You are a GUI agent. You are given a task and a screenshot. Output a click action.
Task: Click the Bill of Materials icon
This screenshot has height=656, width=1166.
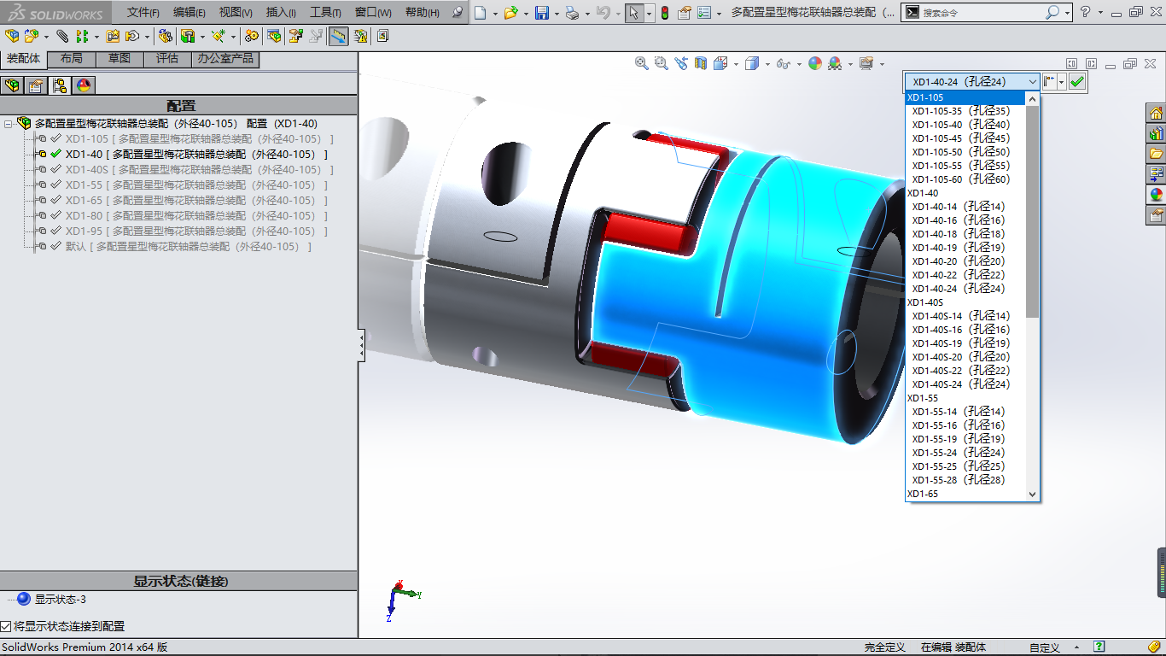click(x=274, y=37)
